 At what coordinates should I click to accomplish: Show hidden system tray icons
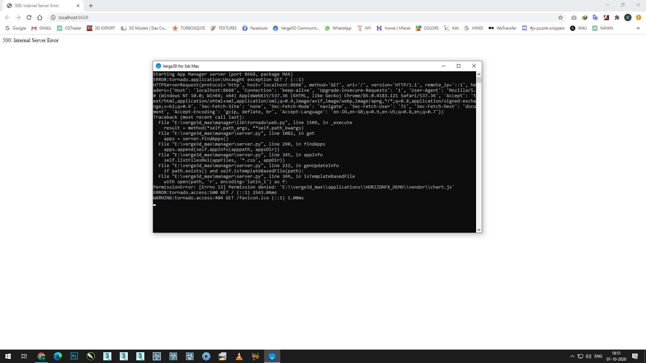tap(572, 356)
